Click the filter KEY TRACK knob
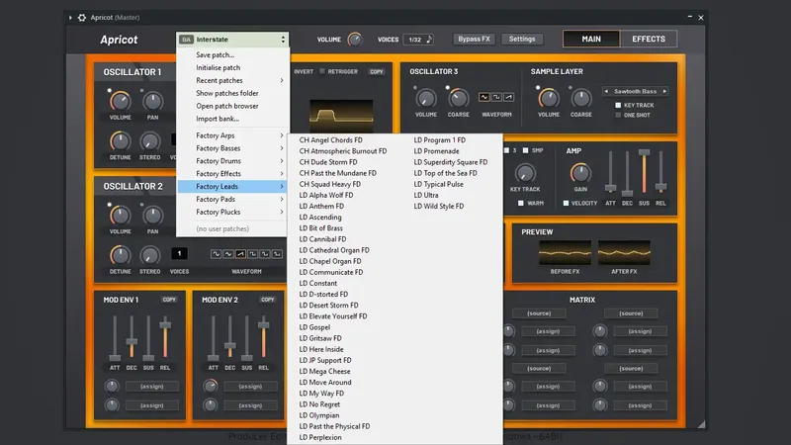Viewport: 791px width, 445px height. 525,173
